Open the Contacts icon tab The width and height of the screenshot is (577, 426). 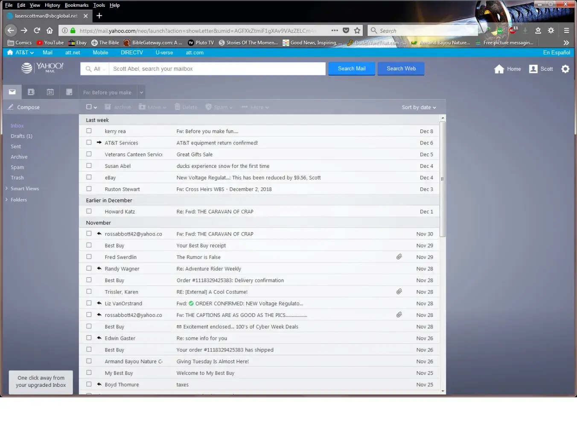tap(31, 92)
